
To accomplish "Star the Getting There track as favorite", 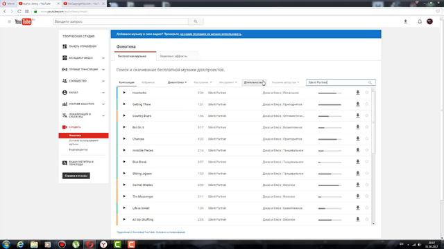I will click(367, 104).
